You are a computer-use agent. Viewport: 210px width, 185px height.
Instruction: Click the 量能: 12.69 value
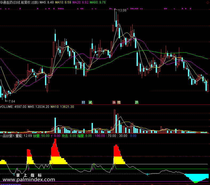tap(24, 136)
